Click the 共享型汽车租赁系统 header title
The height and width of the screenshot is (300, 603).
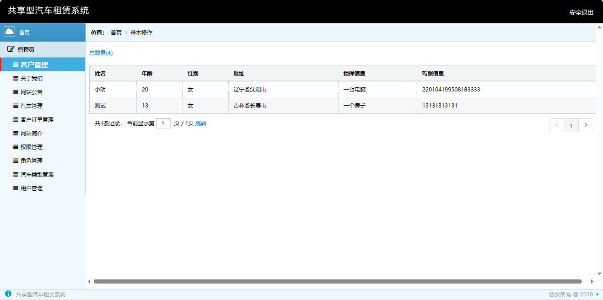(x=48, y=10)
